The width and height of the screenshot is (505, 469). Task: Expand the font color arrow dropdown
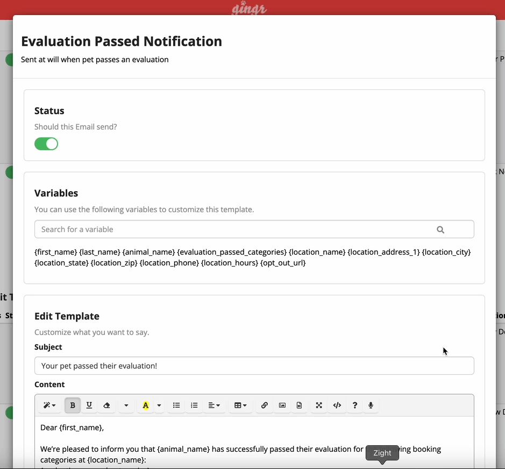[x=159, y=405]
